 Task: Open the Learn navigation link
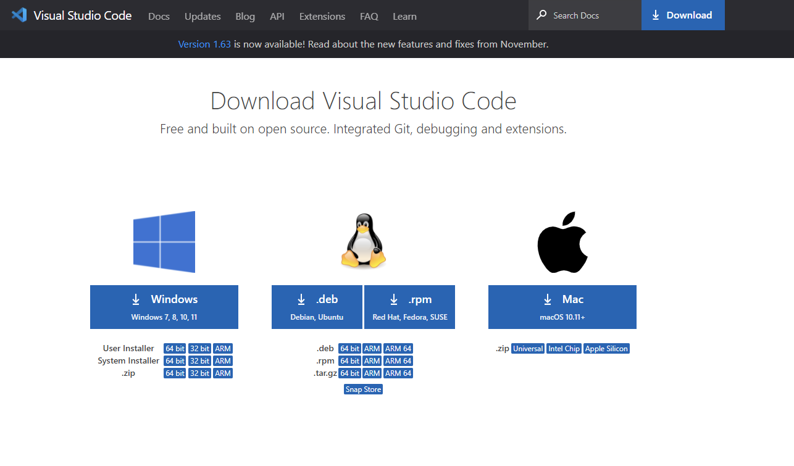pyautogui.click(x=404, y=16)
